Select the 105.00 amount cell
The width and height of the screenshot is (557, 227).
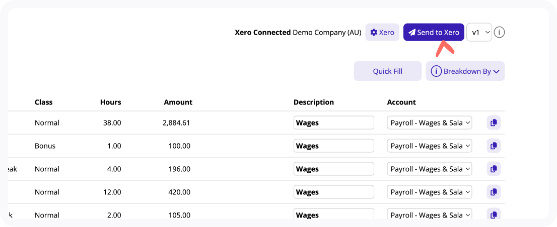(179, 215)
